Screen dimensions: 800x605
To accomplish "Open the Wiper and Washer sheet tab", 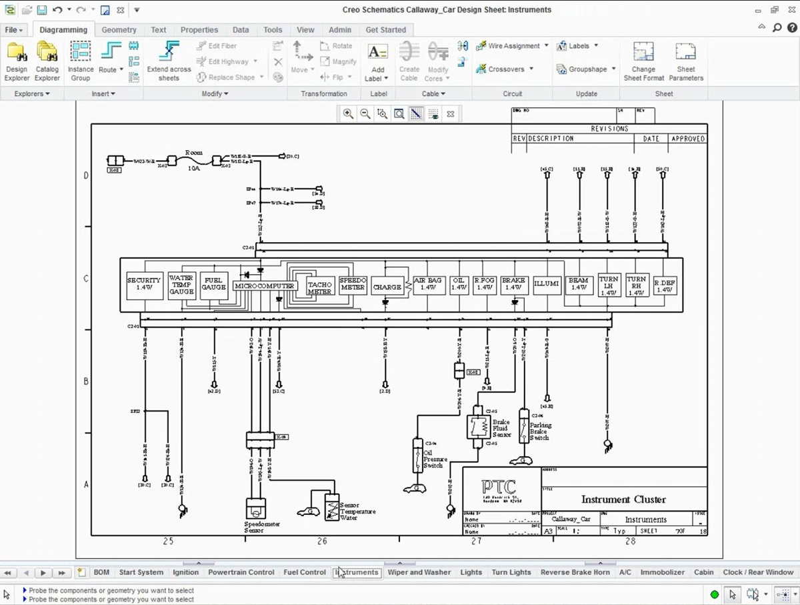I will tap(419, 572).
